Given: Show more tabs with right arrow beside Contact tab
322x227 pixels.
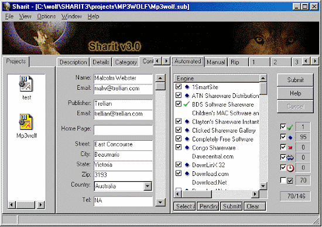Looking at the screenshot, I should tap(166, 61).
